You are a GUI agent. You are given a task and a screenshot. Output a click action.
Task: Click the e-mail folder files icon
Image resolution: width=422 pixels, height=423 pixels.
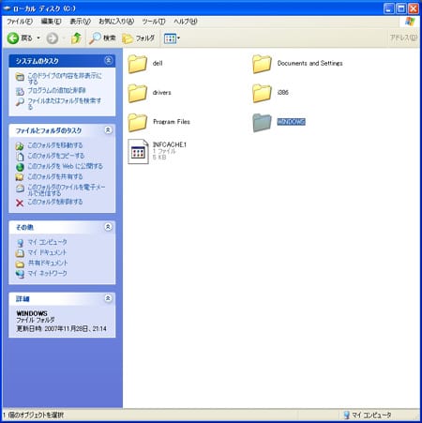point(20,188)
